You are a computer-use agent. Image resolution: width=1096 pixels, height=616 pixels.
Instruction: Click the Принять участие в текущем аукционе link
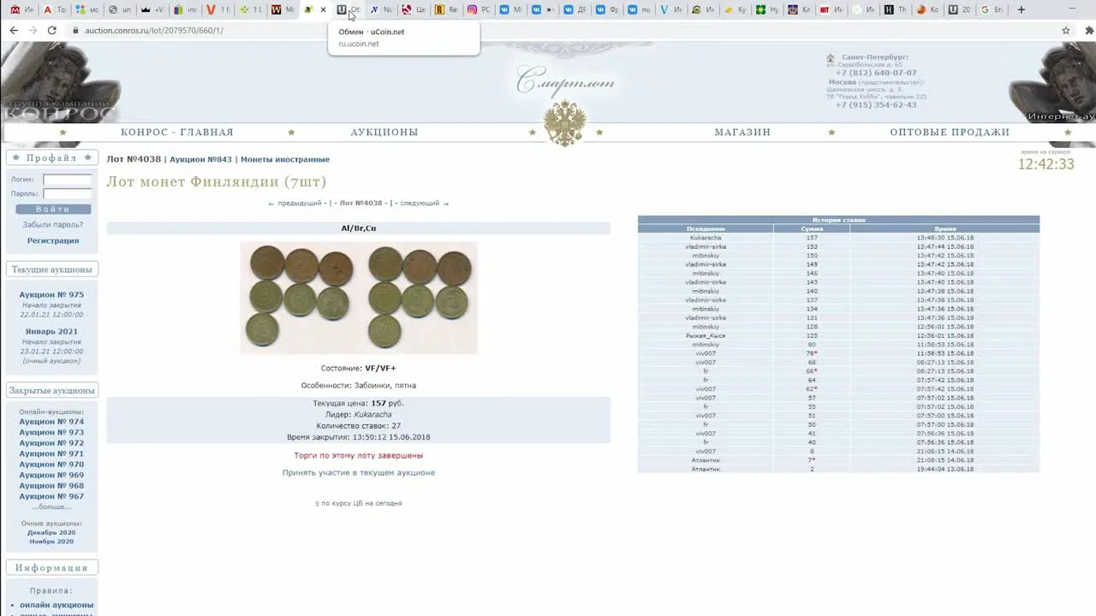358,471
